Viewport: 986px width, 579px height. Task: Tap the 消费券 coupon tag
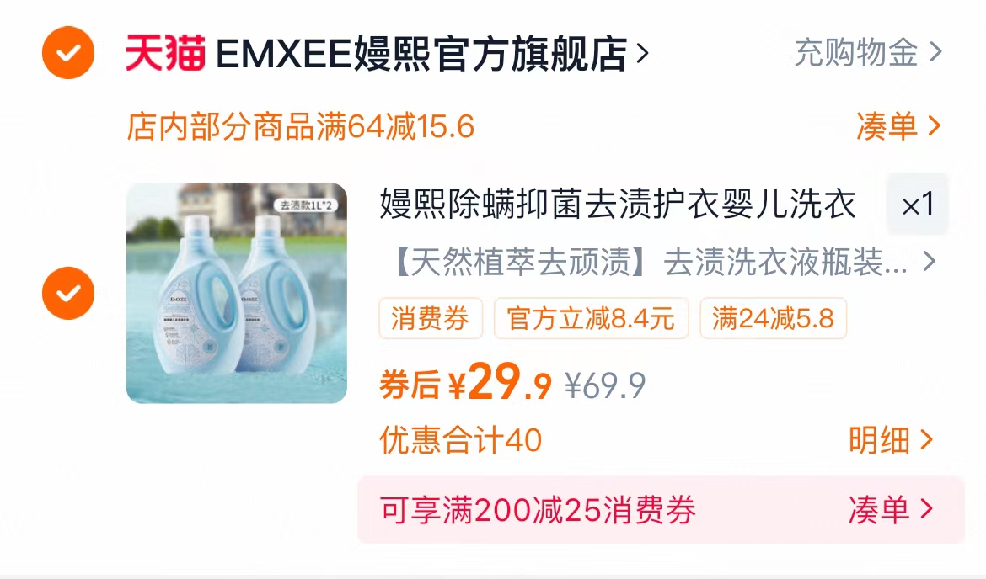tap(431, 318)
